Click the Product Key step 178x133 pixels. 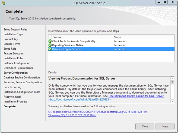pyautogui.click(x=11, y=39)
